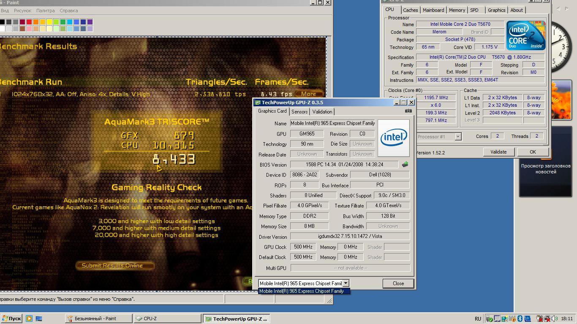Open the Graphics tab in CPU-Z

coord(496,10)
